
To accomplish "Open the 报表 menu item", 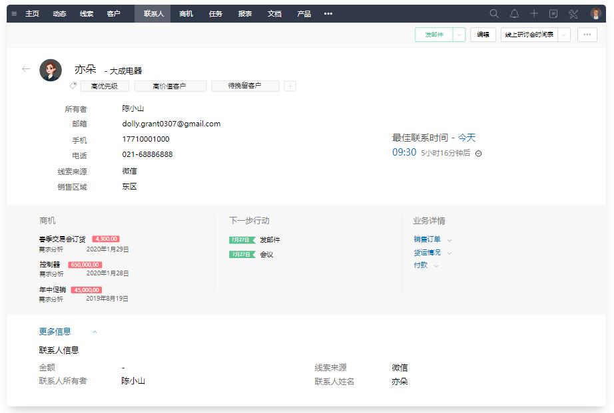I will 244,13.
